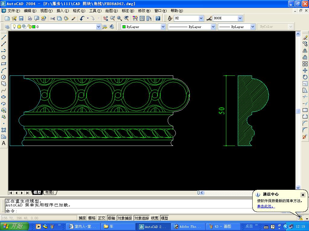Click the Explode modify tool
The width and height of the screenshot is (309, 231).
(305, 137)
